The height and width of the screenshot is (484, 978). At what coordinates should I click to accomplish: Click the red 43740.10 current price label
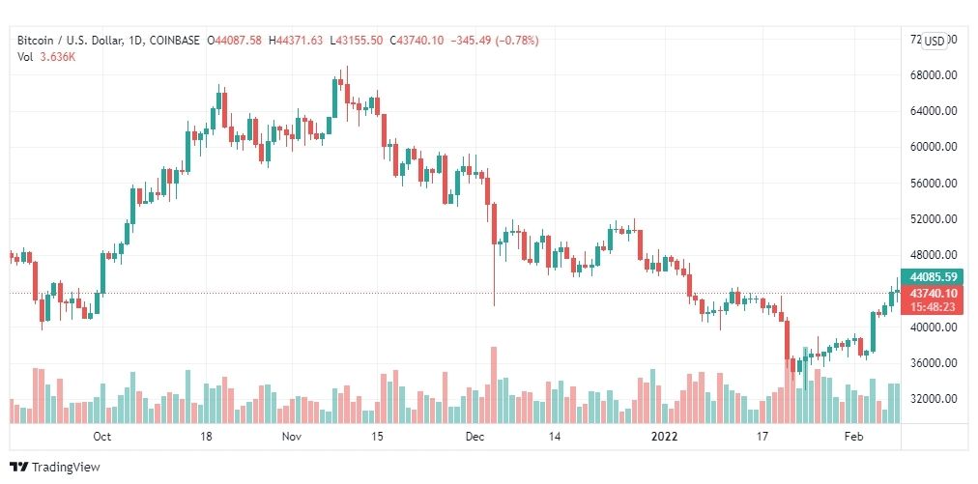(x=934, y=293)
